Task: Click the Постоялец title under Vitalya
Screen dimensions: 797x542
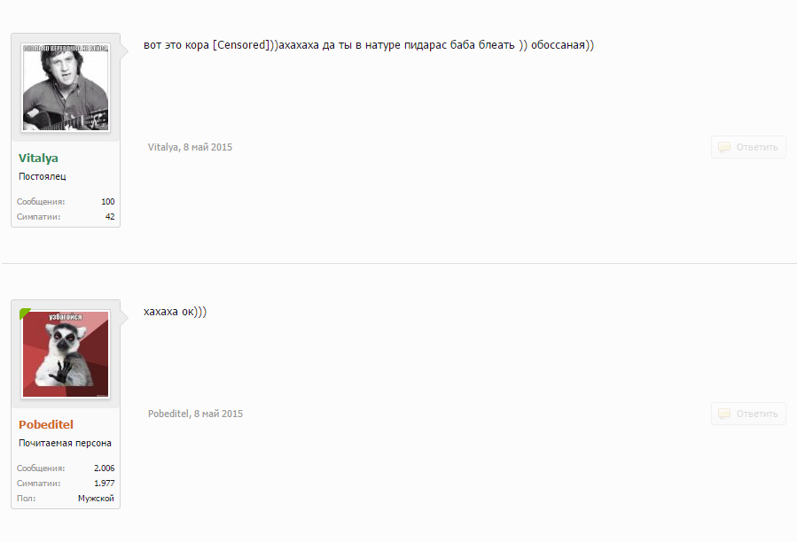Action: pos(43,176)
